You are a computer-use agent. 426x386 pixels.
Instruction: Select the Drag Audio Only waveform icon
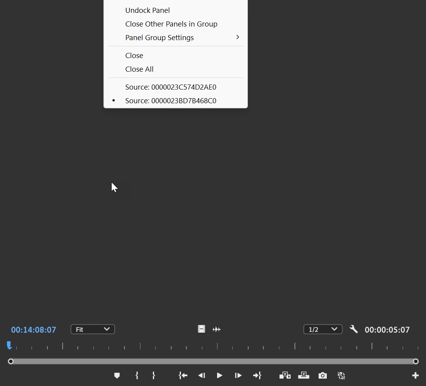[x=217, y=329]
